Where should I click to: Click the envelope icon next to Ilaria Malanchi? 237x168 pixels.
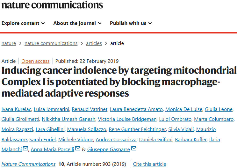[25, 149]
